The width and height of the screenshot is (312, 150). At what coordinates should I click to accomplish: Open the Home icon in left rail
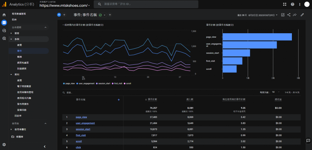[4, 15]
